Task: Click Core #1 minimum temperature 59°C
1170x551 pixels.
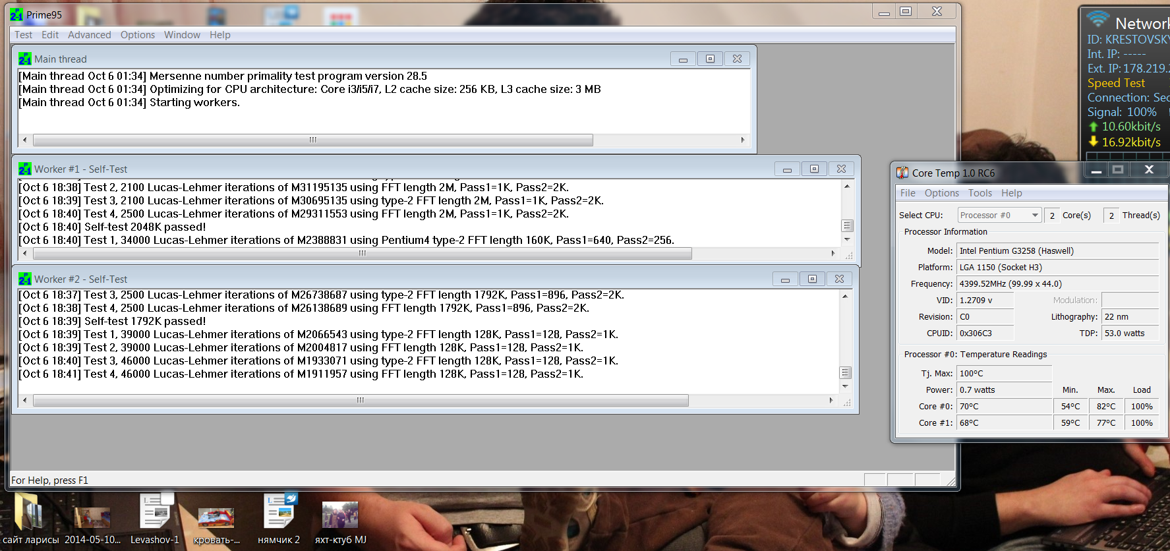Action: [x=1070, y=423]
